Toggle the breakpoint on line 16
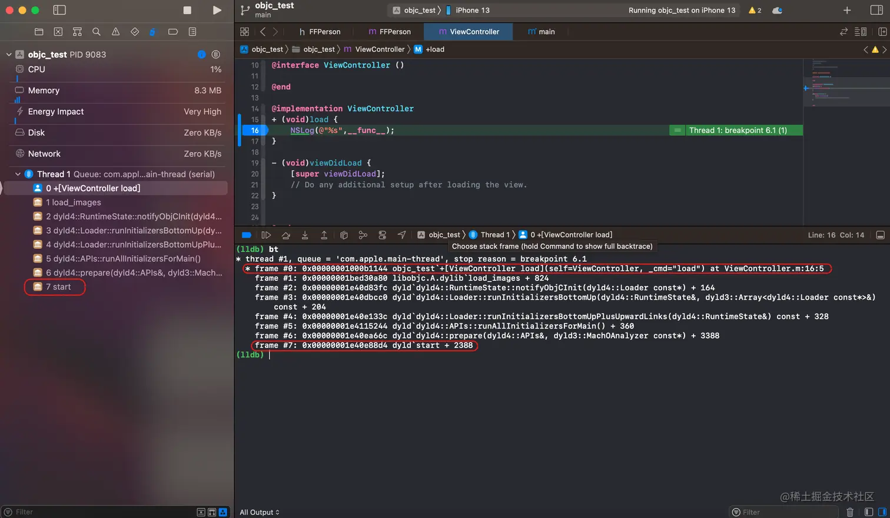Screen dimensions: 890x518 [255, 131]
